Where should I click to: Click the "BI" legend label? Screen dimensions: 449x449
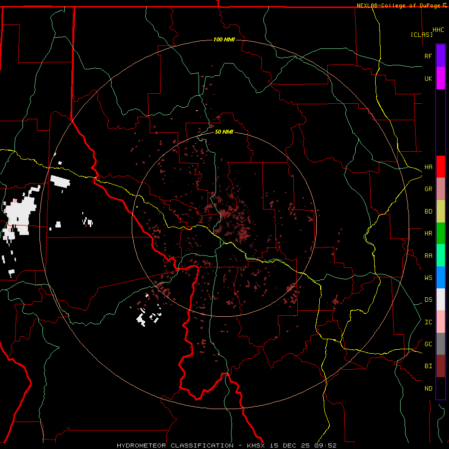coord(428,366)
